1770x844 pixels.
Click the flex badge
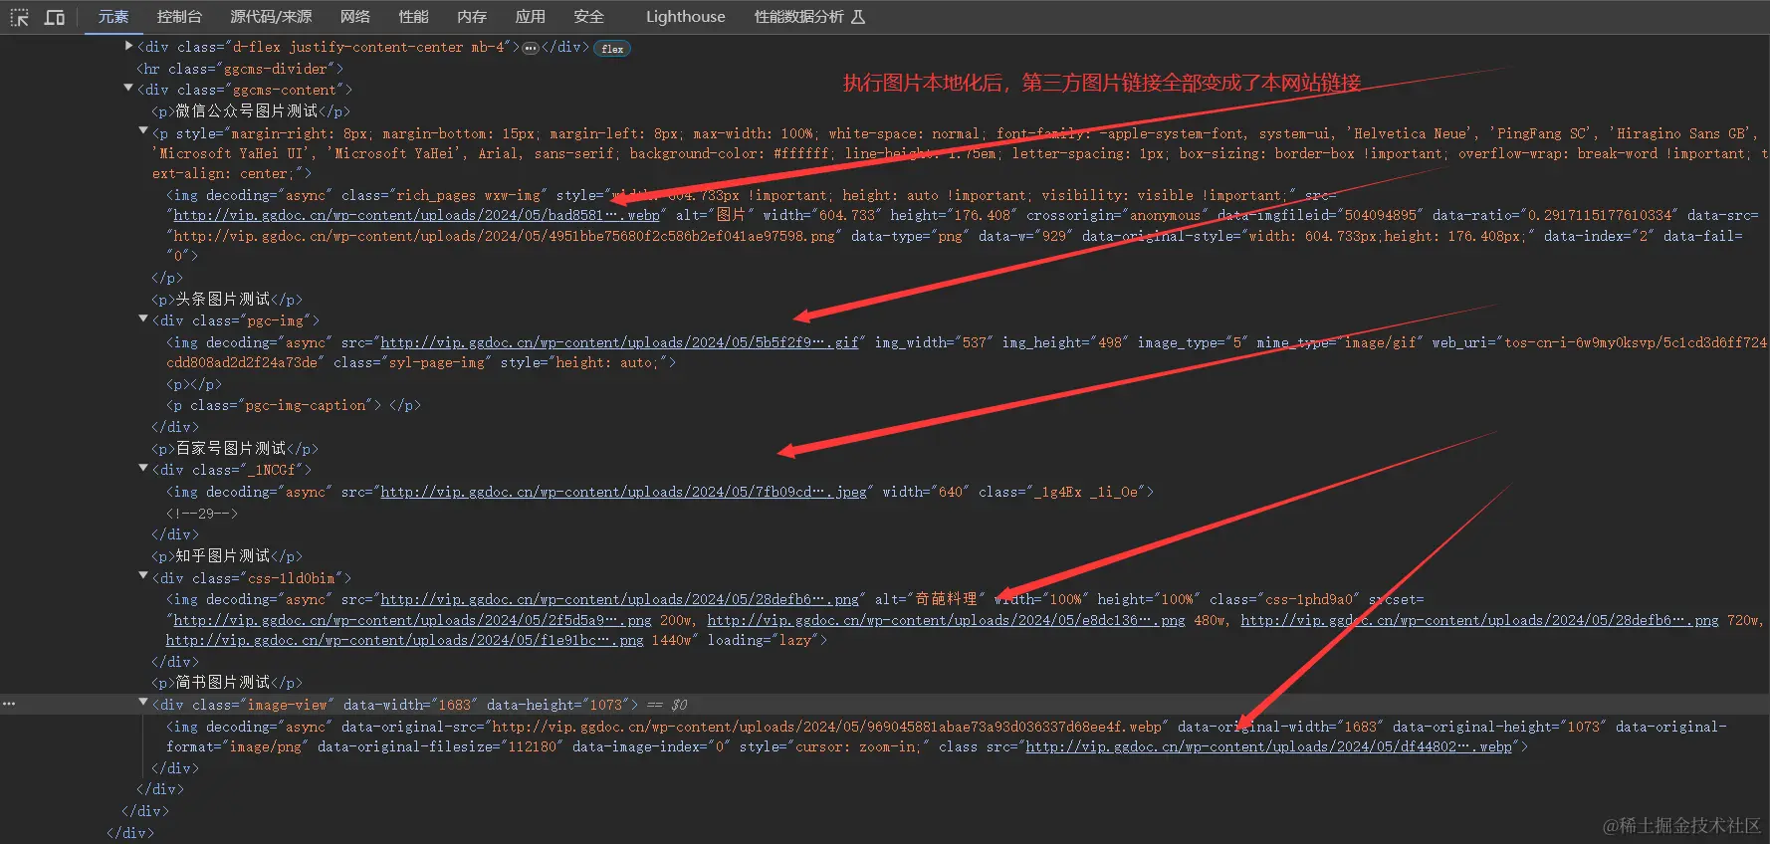[x=612, y=49]
